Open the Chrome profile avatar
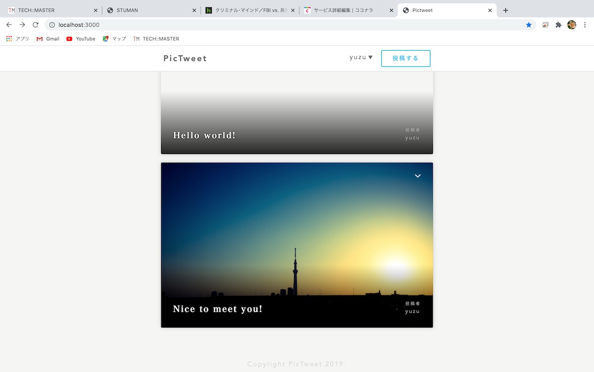594x372 pixels. [x=572, y=25]
